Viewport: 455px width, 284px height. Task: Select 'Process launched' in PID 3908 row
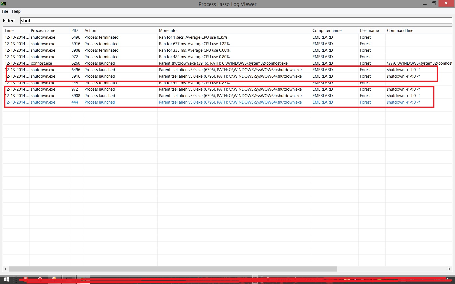pos(100,96)
